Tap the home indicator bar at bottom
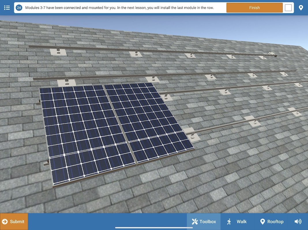308x230 pixels. (154, 228)
